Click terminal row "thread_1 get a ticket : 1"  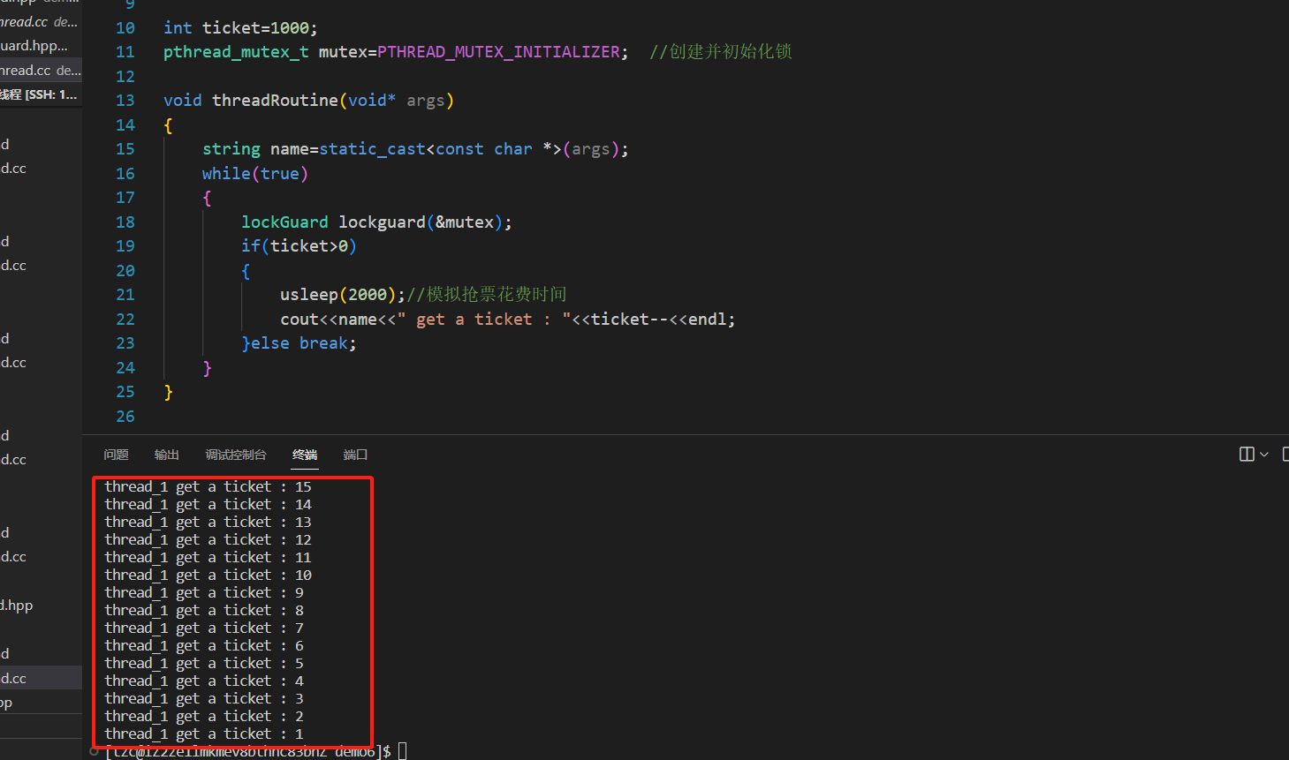204,734
